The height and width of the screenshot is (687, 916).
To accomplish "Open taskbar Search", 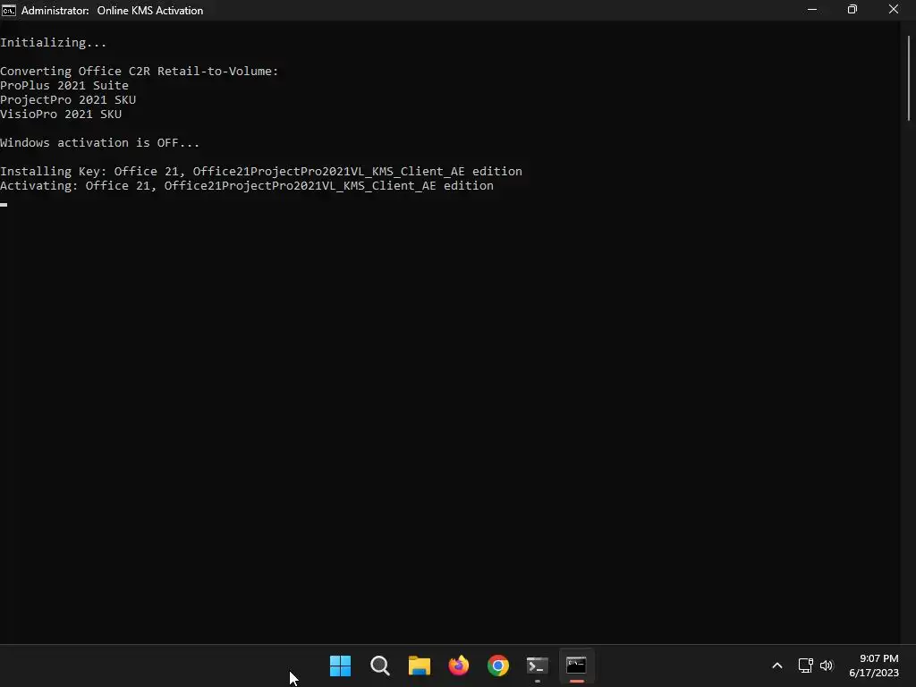I will tap(379, 666).
